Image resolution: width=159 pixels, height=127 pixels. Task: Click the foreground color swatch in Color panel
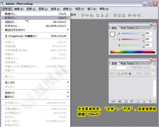[112, 34]
